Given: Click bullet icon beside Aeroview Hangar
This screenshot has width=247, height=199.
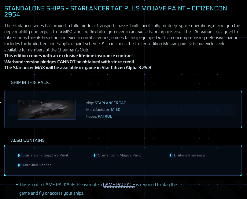Looking at the screenshot, I should pyautogui.click(x=19, y=165).
